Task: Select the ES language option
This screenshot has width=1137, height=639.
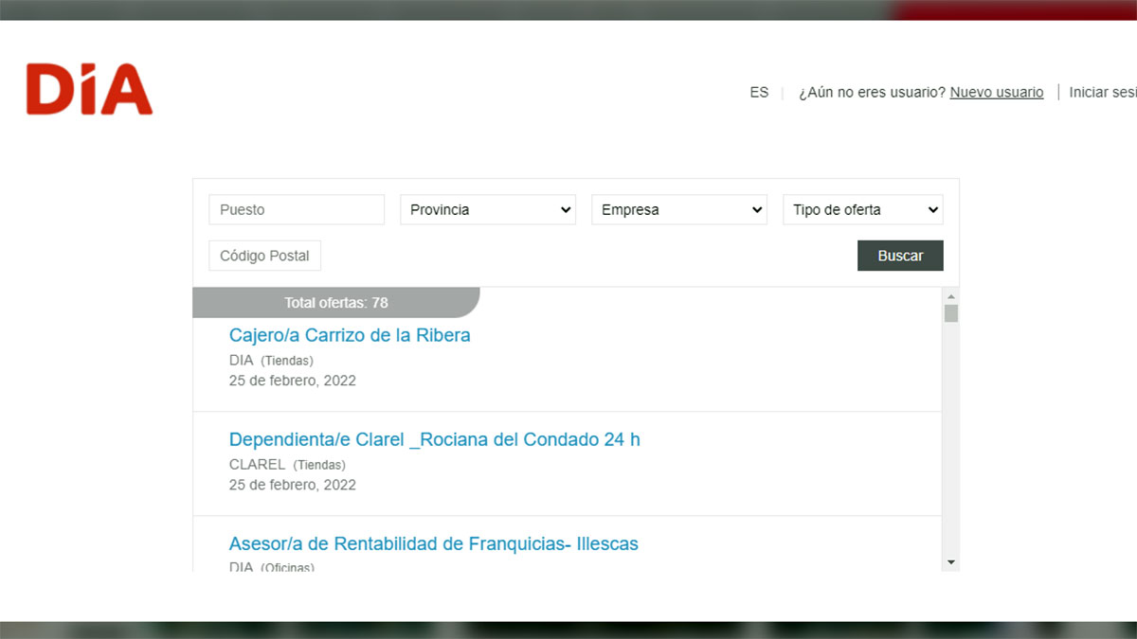Action: point(759,92)
